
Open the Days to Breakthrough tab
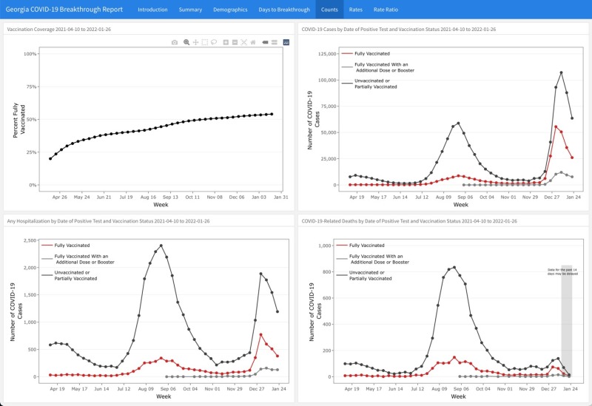click(284, 10)
